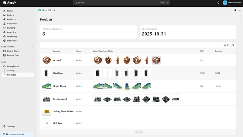Click the Non-transferable label
Viewport: 243px width, 137px height.
[15, 134]
